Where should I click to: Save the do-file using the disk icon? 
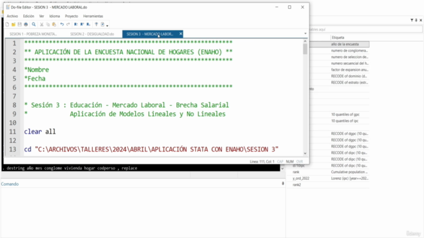[19, 24]
